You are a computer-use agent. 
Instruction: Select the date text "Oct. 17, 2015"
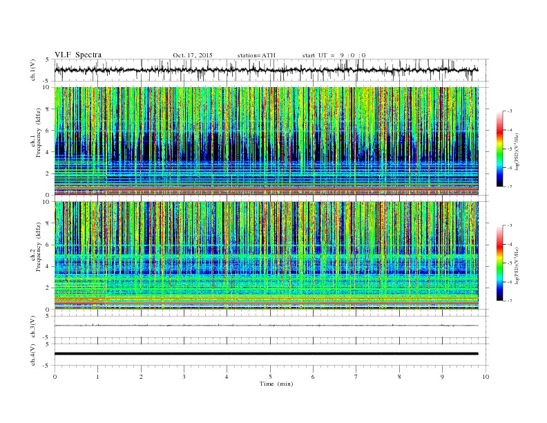pos(193,55)
